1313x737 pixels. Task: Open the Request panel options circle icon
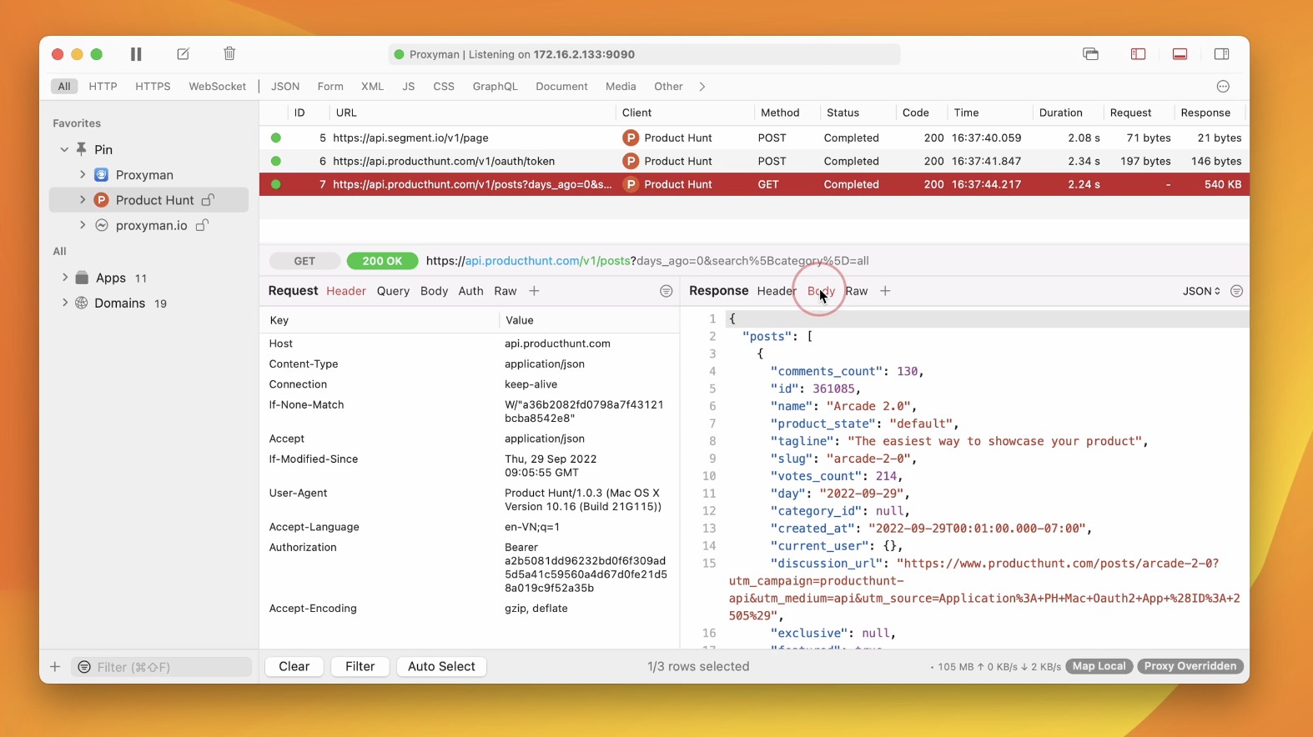[x=666, y=291]
